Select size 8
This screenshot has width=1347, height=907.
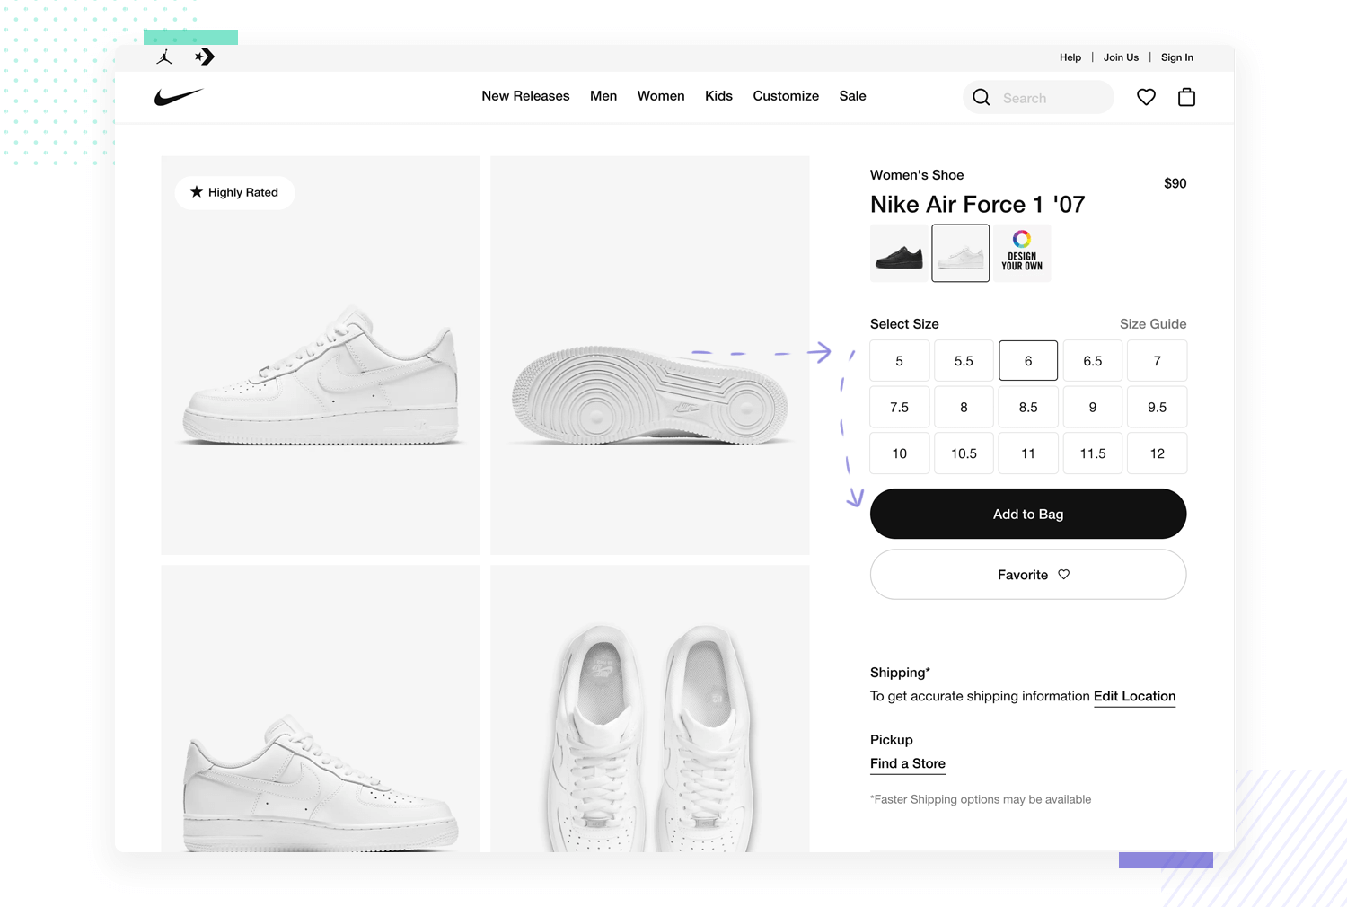click(964, 407)
